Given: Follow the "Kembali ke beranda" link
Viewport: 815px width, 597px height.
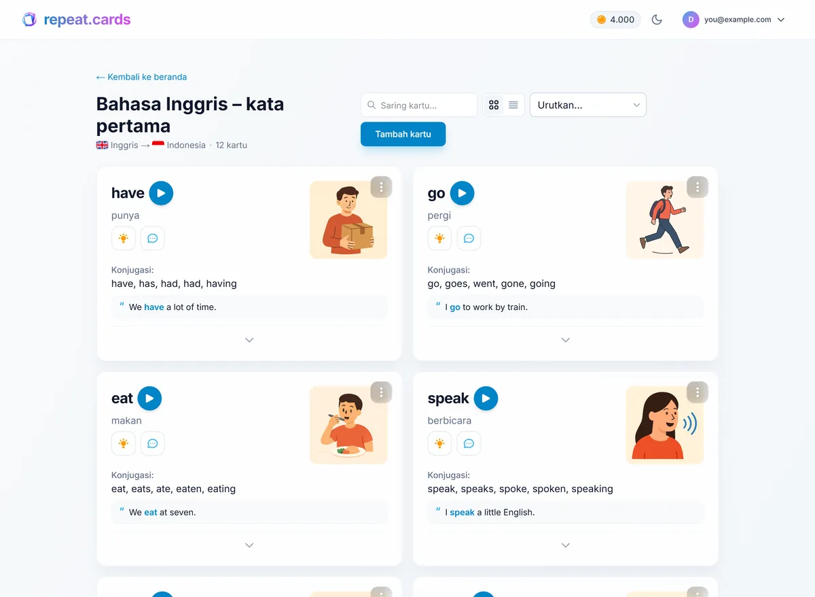Looking at the screenshot, I should click(141, 77).
